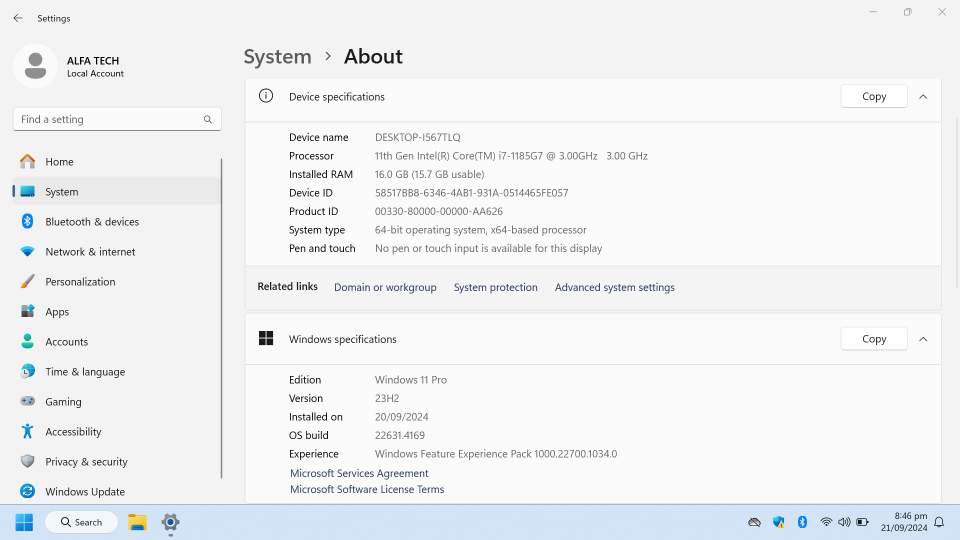This screenshot has width=960, height=540.
Task: Click the speaker volume icon in tray
Action: (844, 522)
